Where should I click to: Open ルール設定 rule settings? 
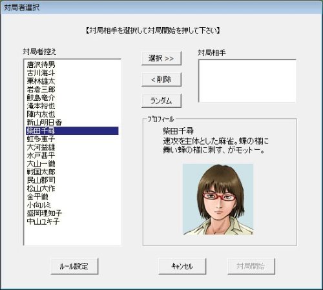click(74, 266)
